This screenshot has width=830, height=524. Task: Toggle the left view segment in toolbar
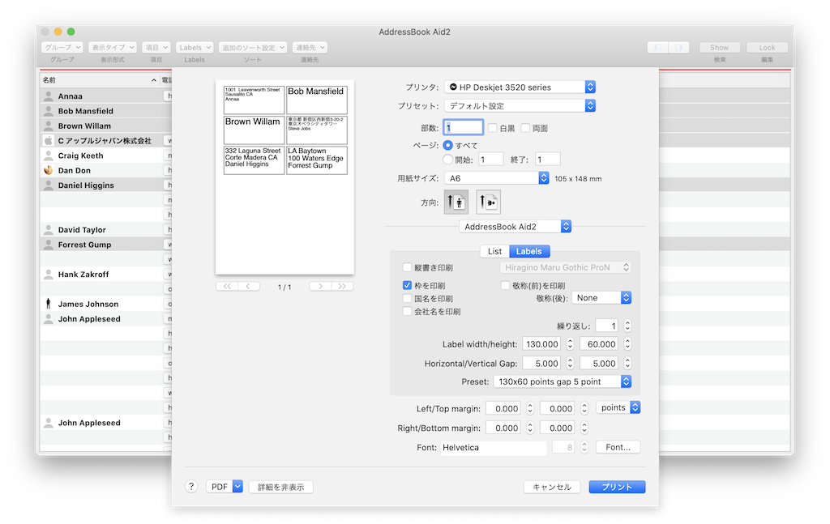657,48
